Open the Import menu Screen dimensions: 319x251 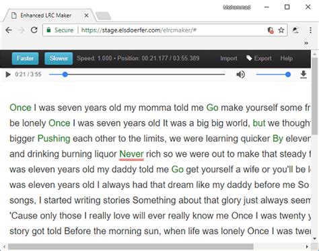pos(229,59)
